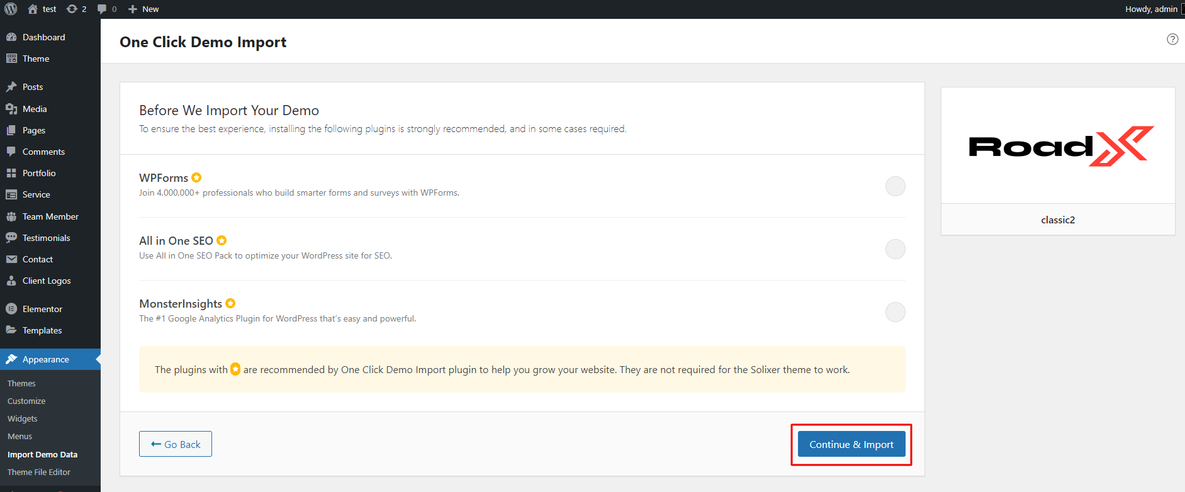Open help question mark icon
Image resolution: width=1185 pixels, height=492 pixels.
(1172, 39)
